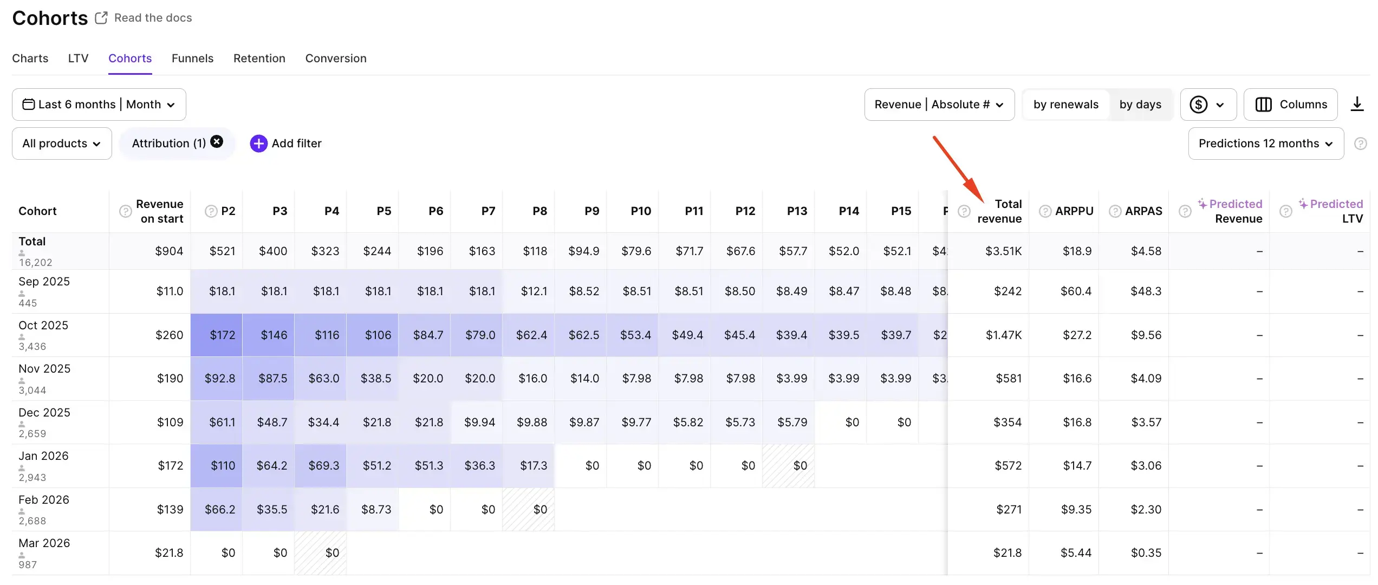Click the question mark beside ARPPU column
1378x585 pixels.
coord(1045,211)
